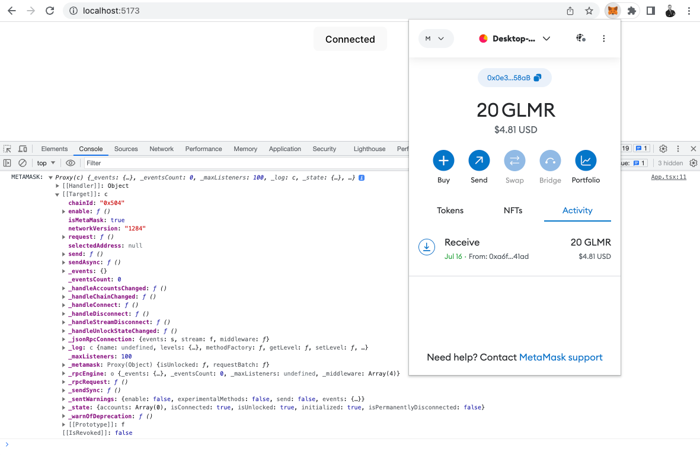Image resolution: width=700 pixels, height=455 pixels.
Task: Open App.tsx:11 source link
Action: (x=669, y=177)
